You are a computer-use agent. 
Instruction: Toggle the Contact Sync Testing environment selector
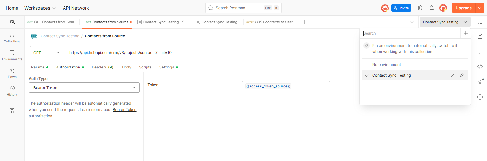pyautogui.click(x=445, y=22)
